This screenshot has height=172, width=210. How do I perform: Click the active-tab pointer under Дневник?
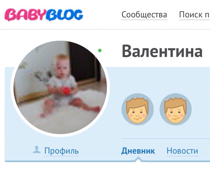coord(138,160)
